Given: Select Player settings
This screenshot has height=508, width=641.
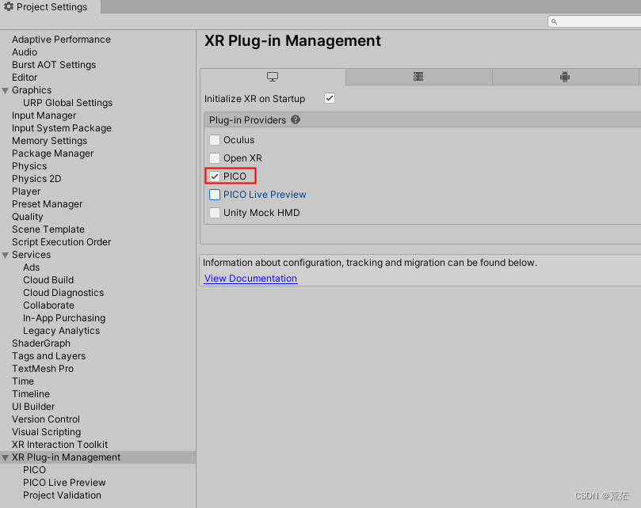Looking at the screenshot, I should 26,191.
